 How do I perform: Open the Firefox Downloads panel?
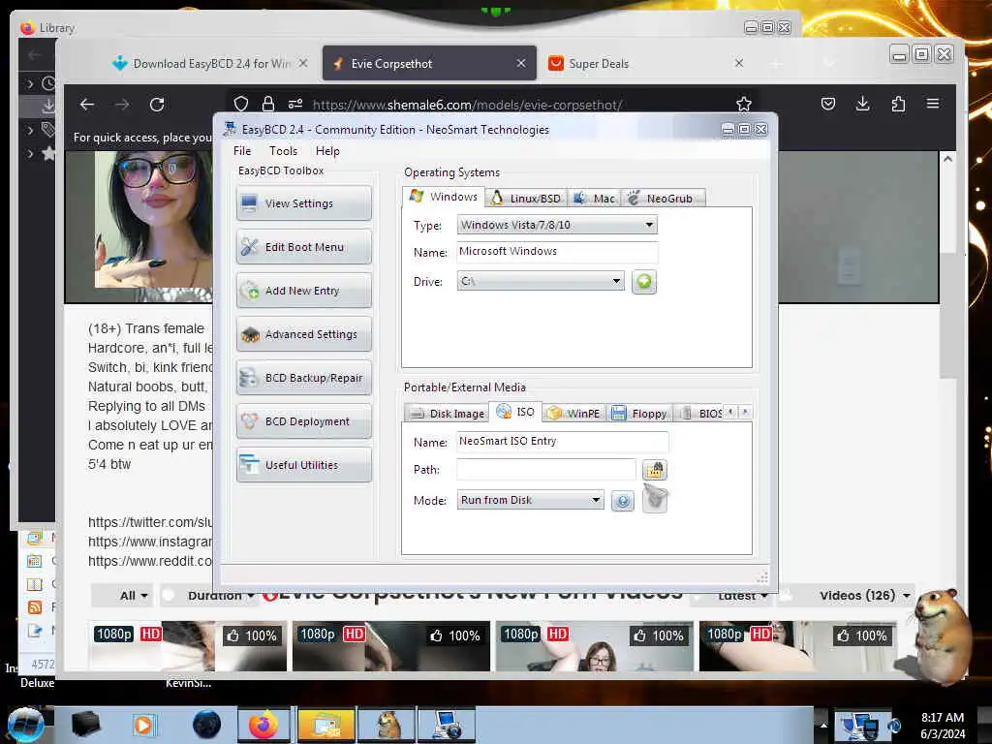(x=862, y=104)
